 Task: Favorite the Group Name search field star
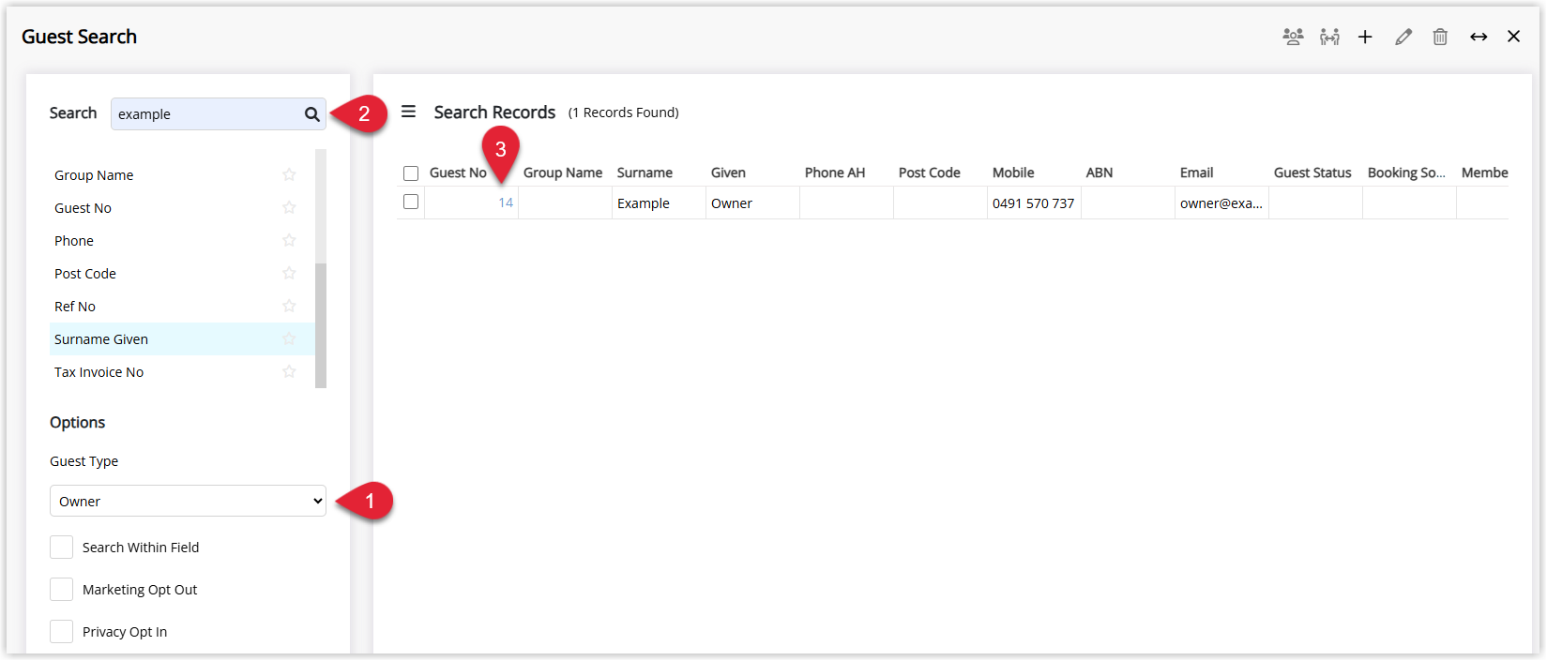click(289, 174)
